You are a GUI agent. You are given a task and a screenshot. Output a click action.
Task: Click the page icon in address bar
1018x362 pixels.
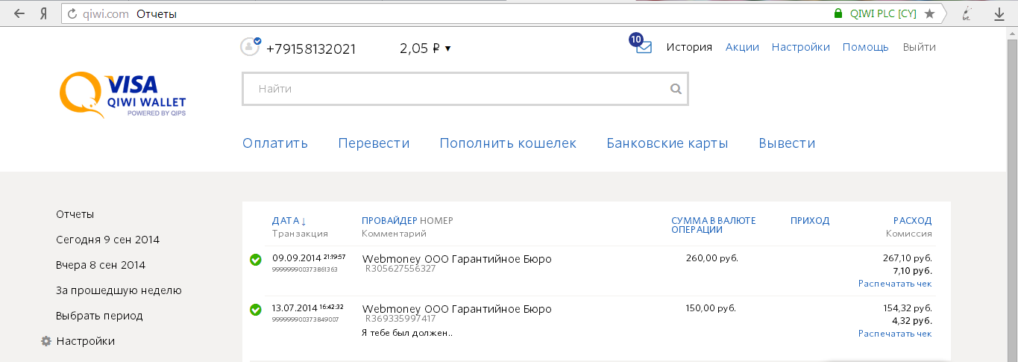click(x=72, y=13)
